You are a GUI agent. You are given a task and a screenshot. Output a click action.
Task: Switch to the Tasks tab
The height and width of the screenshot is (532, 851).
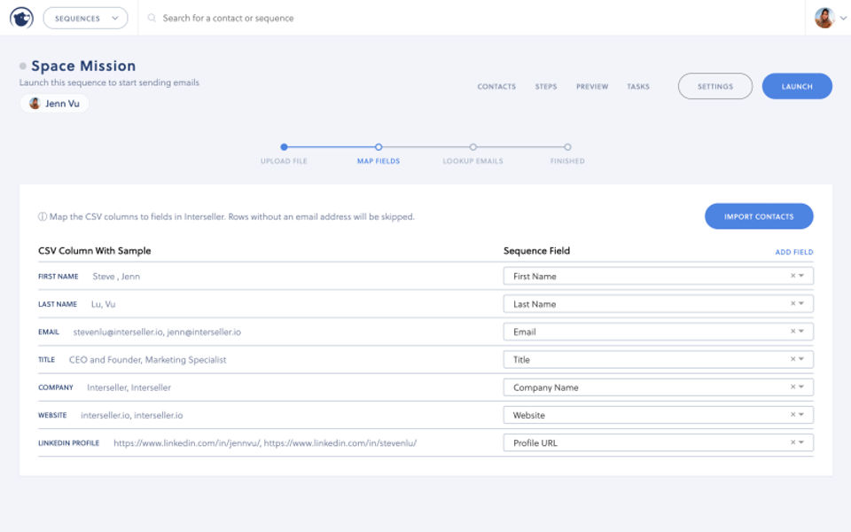(x=638, y=86)
